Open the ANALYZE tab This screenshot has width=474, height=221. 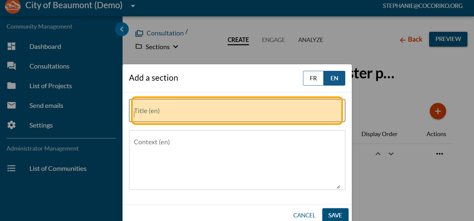[x=311, y=40]
